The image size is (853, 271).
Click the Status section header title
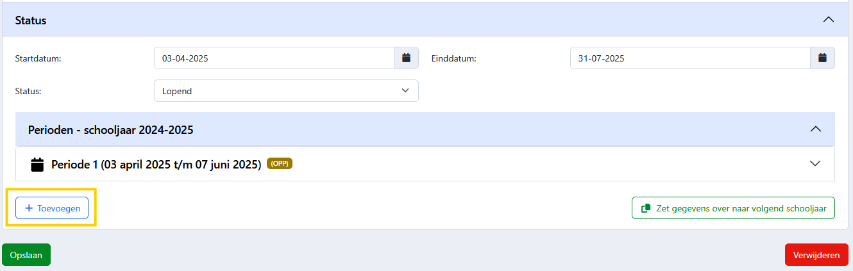[31, 20]
